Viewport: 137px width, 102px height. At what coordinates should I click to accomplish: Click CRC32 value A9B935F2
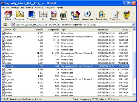[x=123, y=33]
